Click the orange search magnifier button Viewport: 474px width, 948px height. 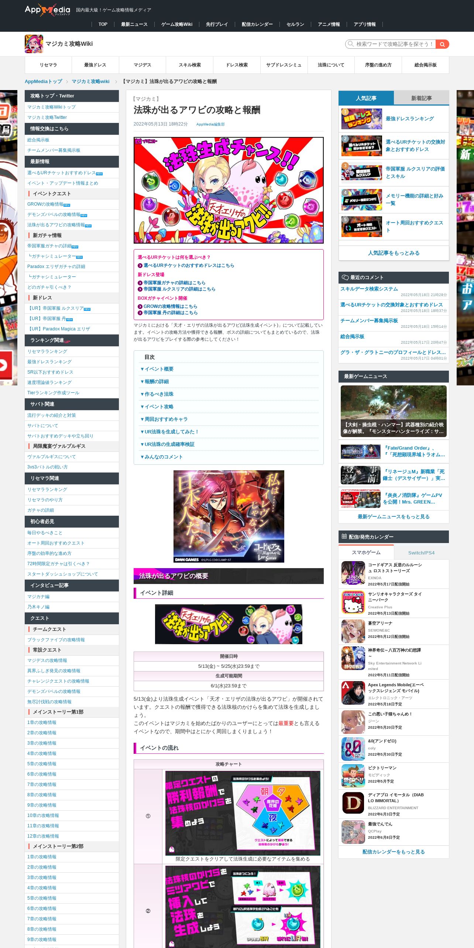(442, 44)
